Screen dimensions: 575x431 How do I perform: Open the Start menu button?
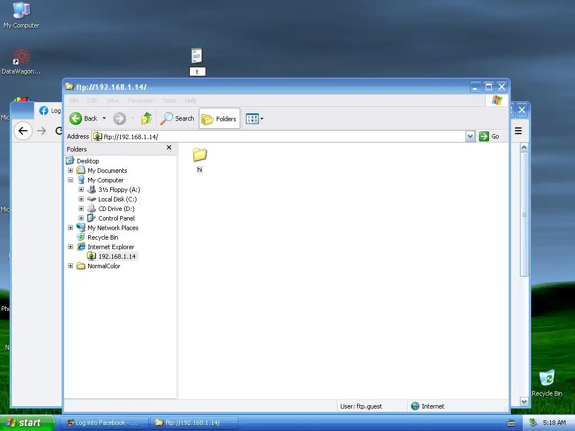(x=27, y=423)
